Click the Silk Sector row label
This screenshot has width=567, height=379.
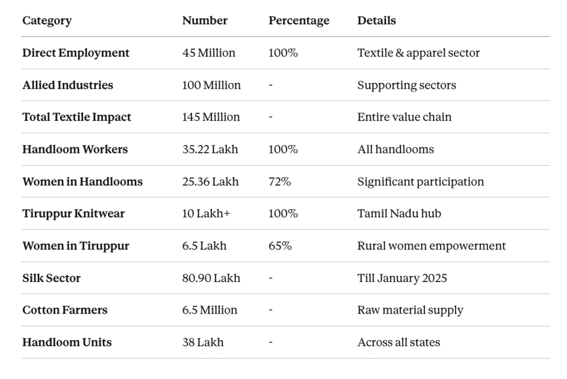[51, 278]
